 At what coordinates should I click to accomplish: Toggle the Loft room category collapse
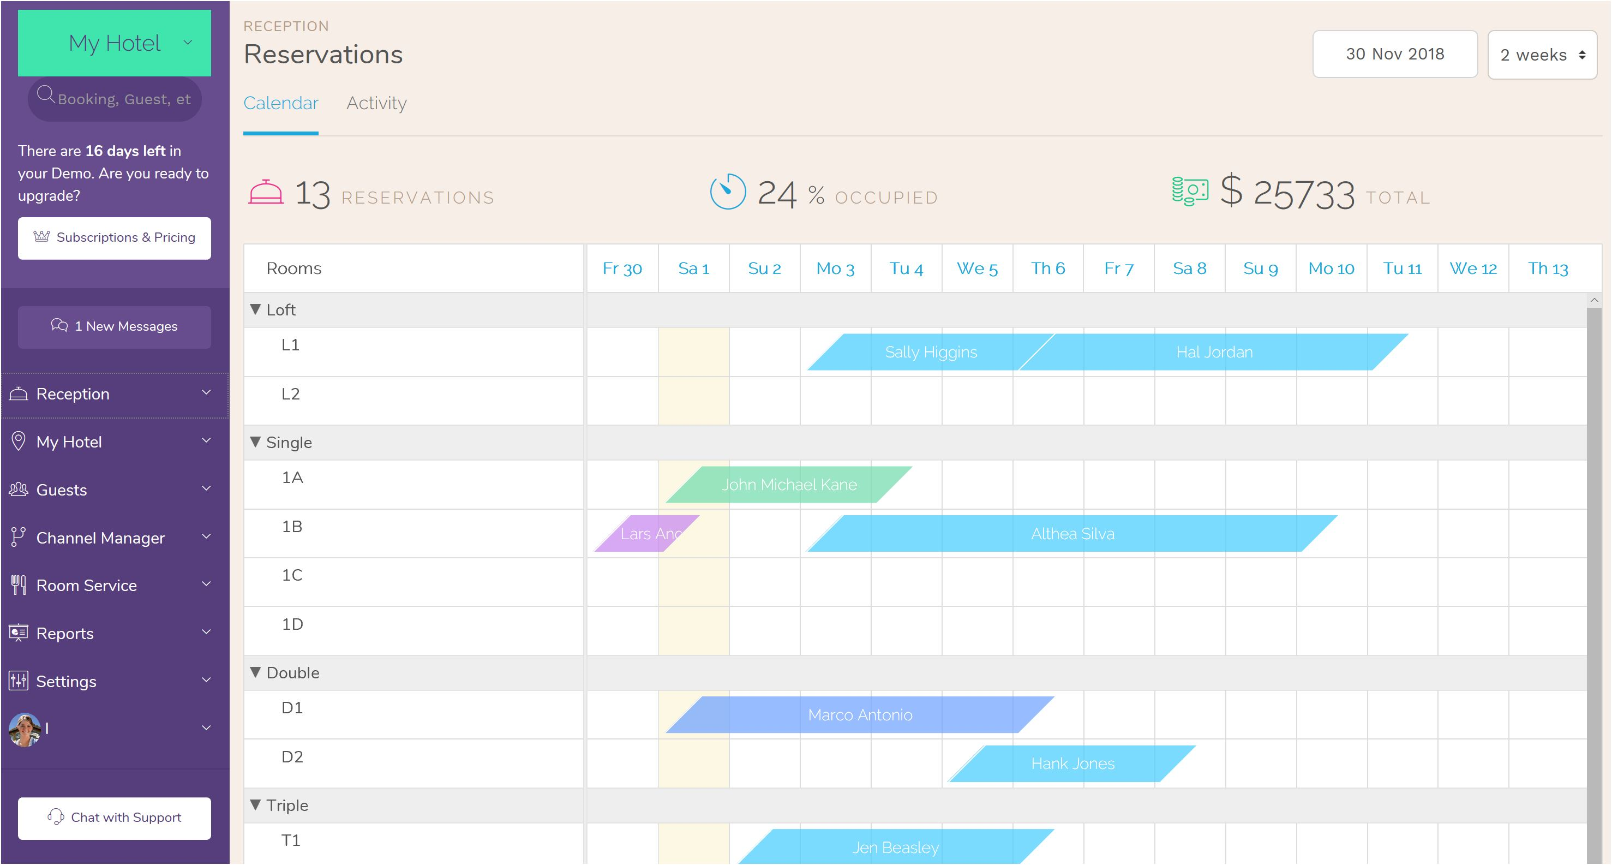(x=255, y=309)
